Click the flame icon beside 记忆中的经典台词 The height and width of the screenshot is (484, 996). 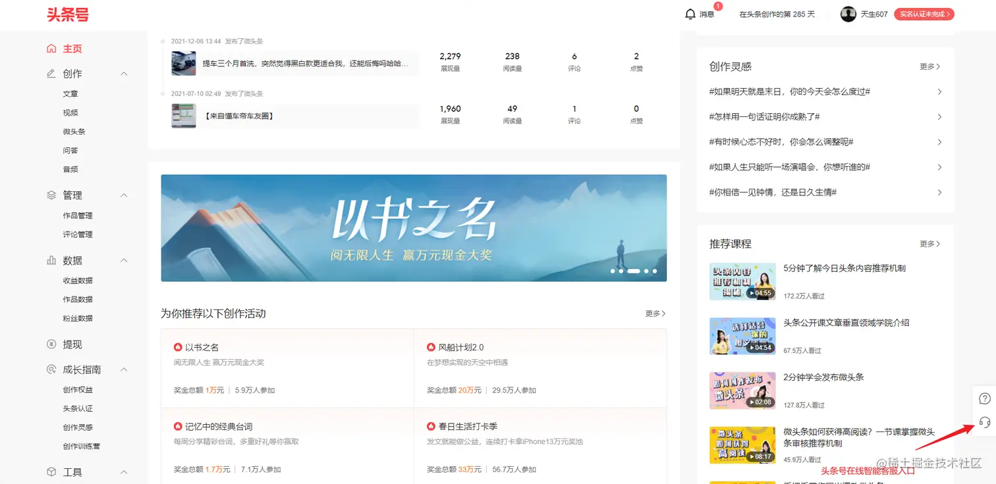178,427
